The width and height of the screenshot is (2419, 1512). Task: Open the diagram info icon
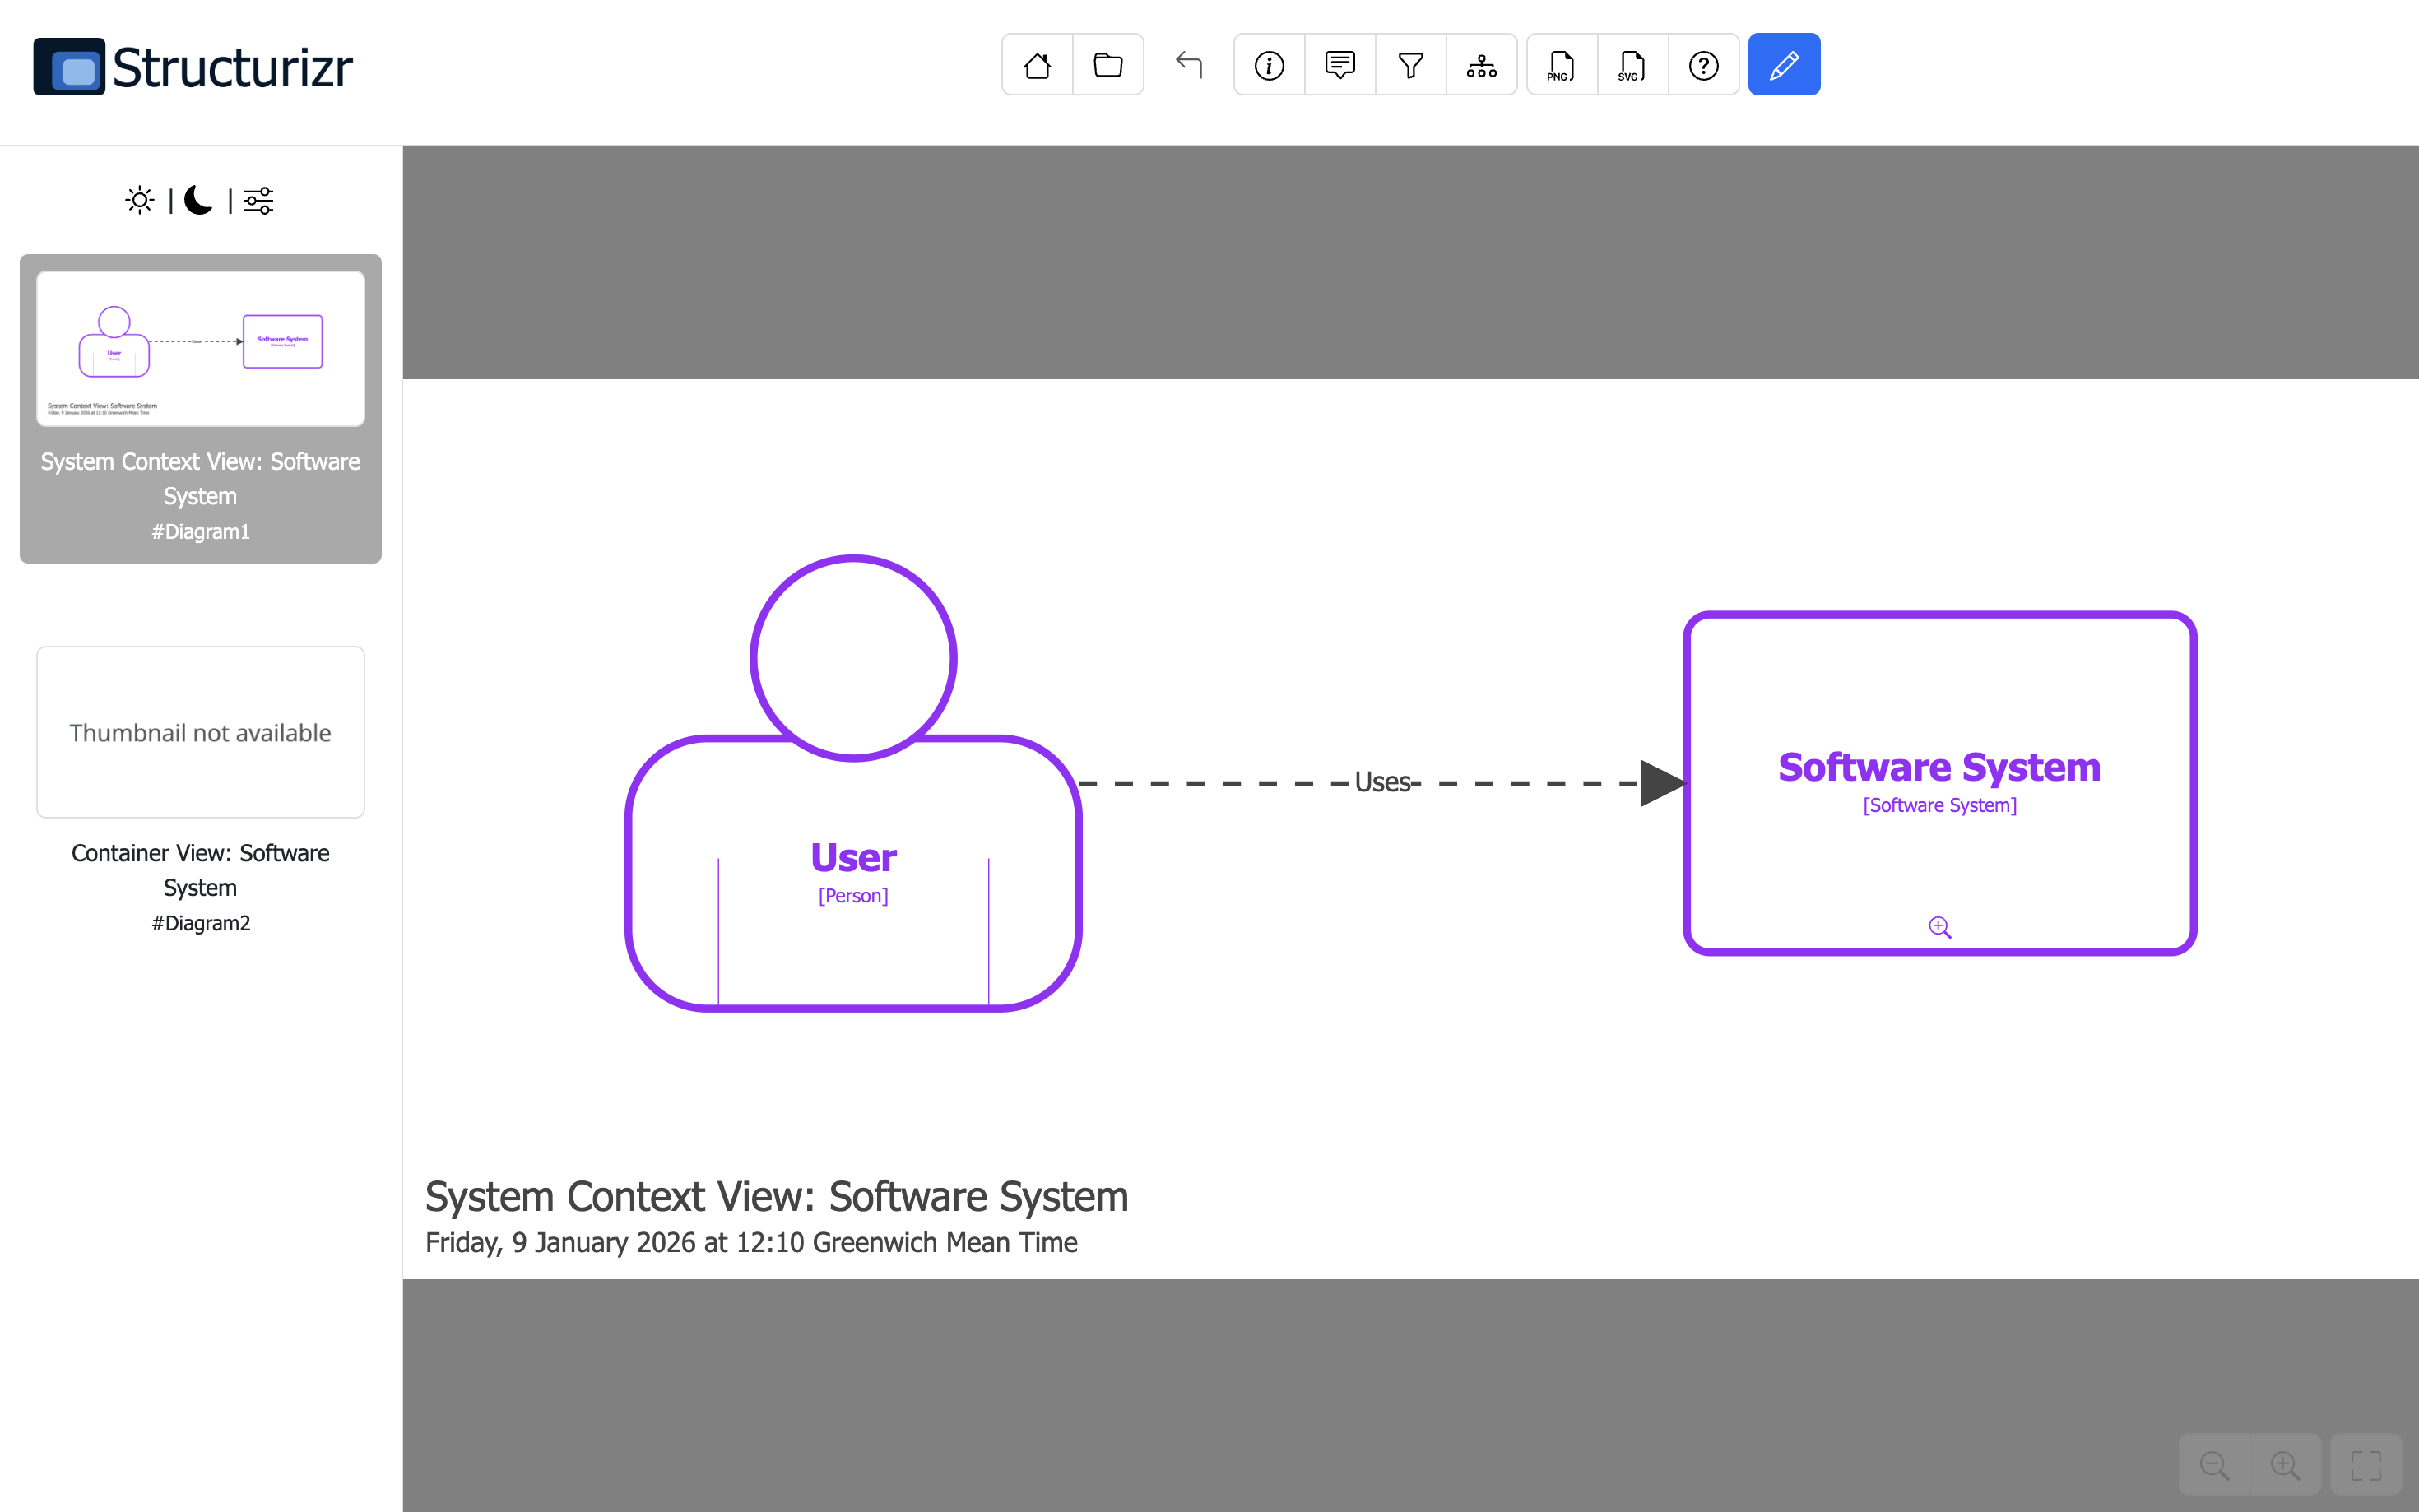click(x=1269, y=65)
